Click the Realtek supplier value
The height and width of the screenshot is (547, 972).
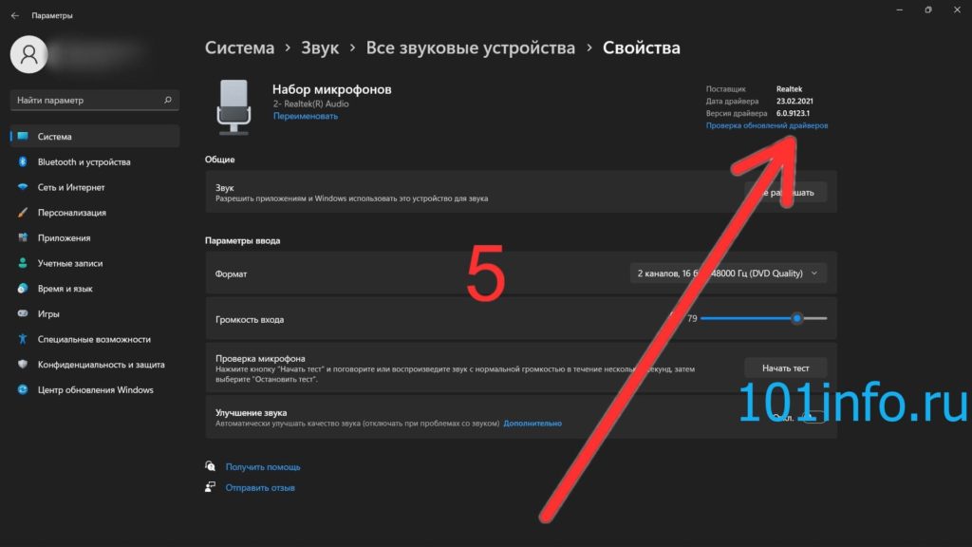789,89
